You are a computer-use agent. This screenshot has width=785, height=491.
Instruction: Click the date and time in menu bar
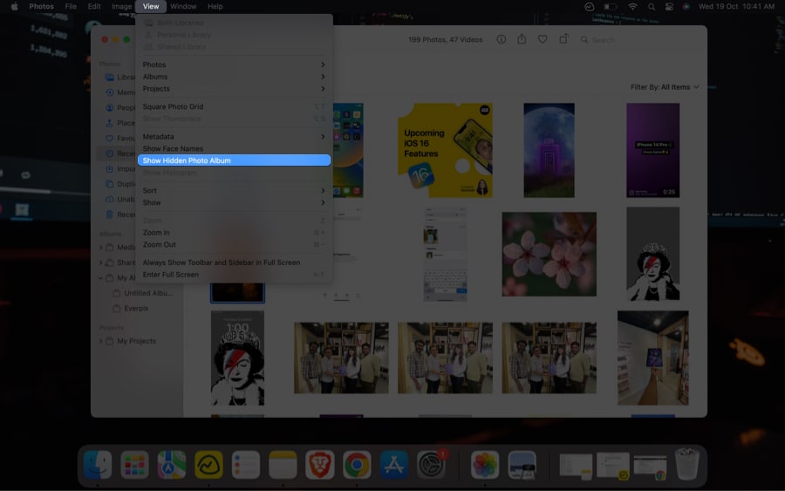[x=736, y=6]
